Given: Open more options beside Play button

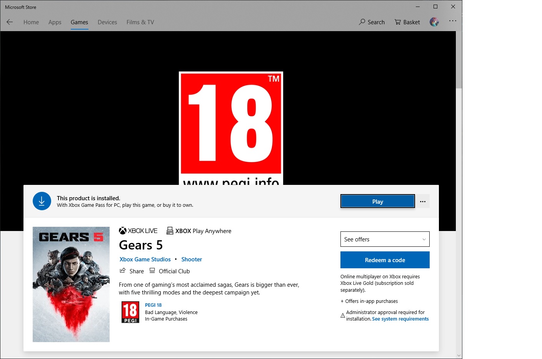Looking at the screenshot, I should pyautogui.click(x=423, y=201).
